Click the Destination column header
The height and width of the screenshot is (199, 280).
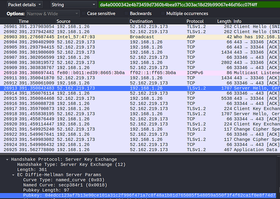pos(141,21)
